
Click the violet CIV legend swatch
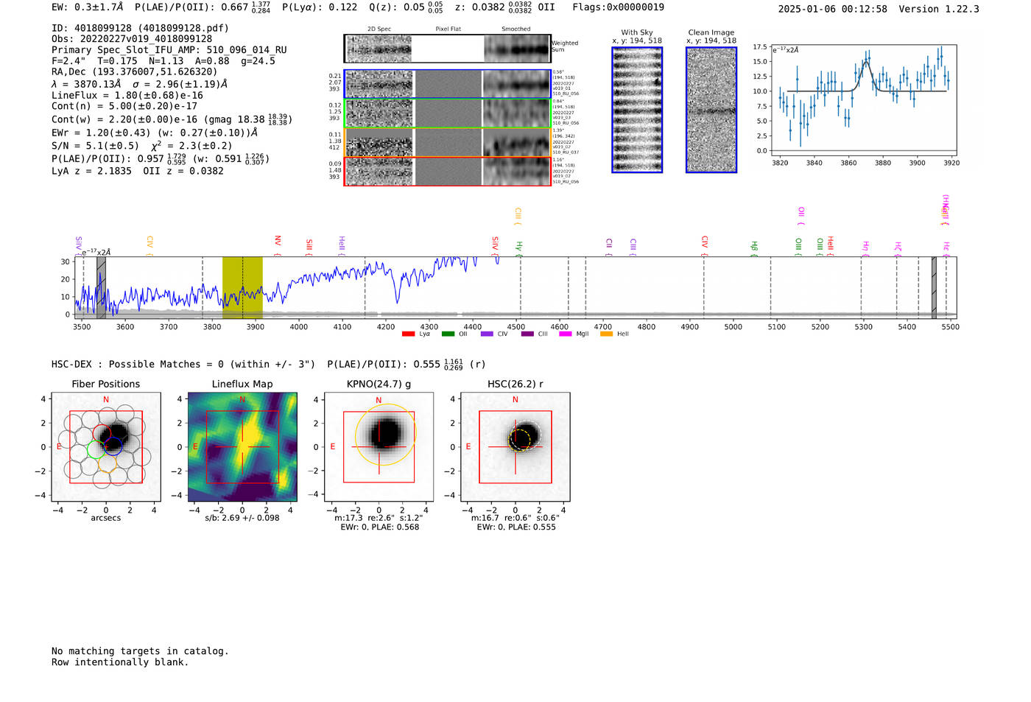tap(487, 334)
